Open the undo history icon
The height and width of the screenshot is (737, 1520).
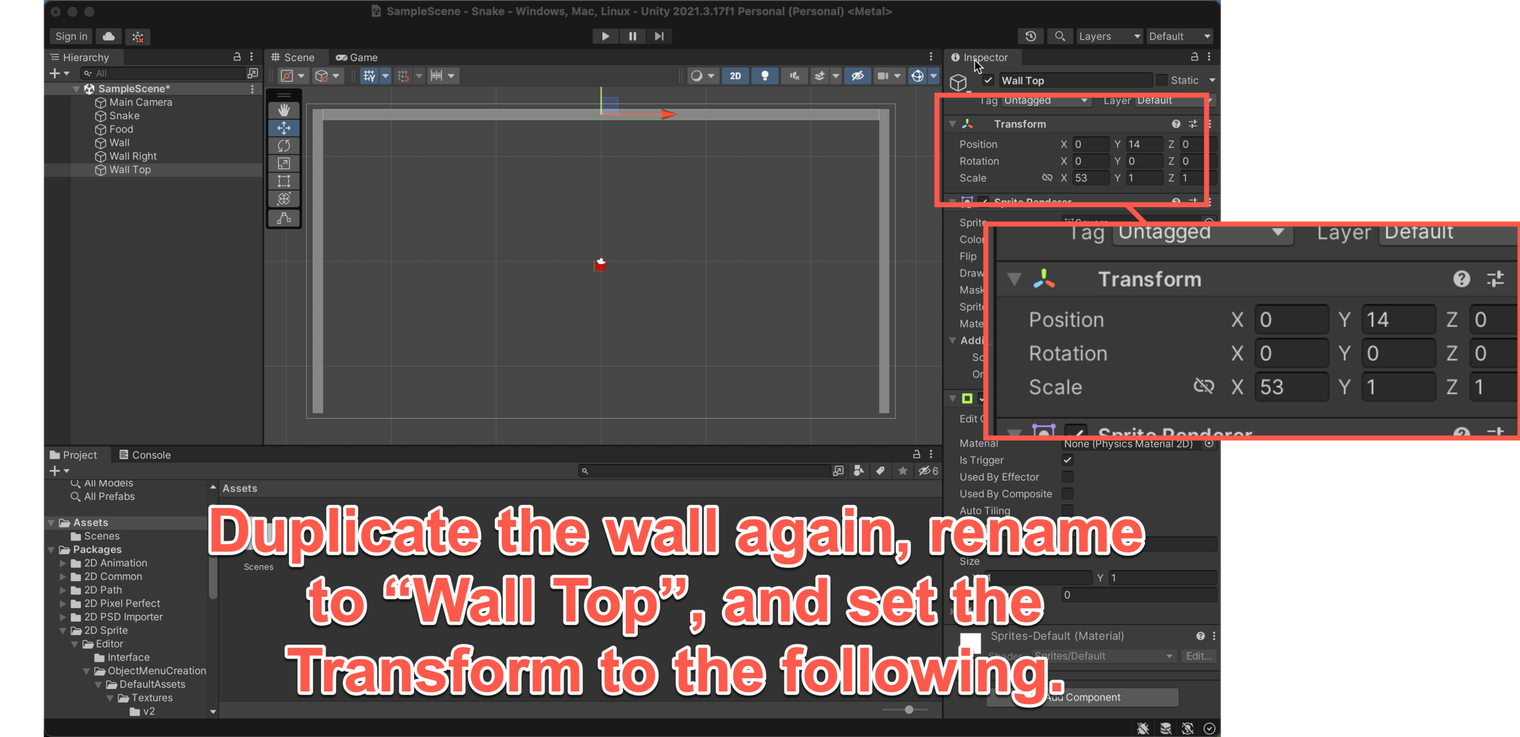pos(1031,36)
